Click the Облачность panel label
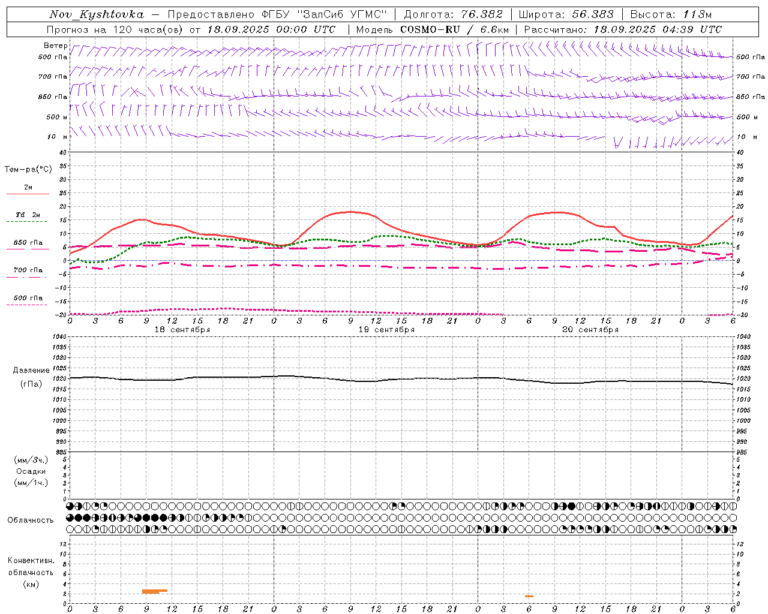 tap(31, 520)
